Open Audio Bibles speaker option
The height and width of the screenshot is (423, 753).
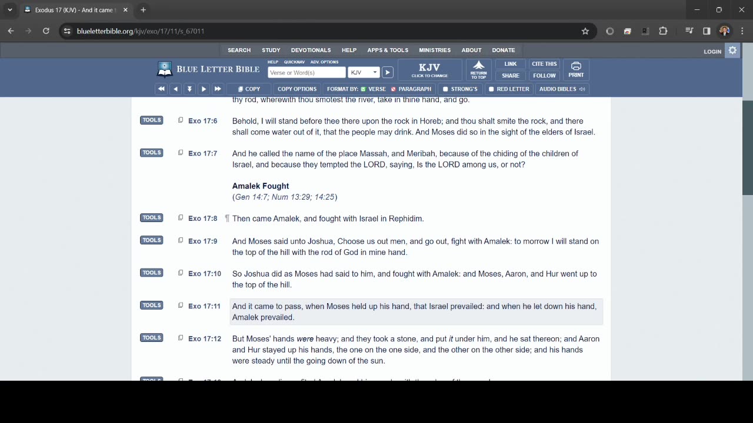(x=562, y=89)
